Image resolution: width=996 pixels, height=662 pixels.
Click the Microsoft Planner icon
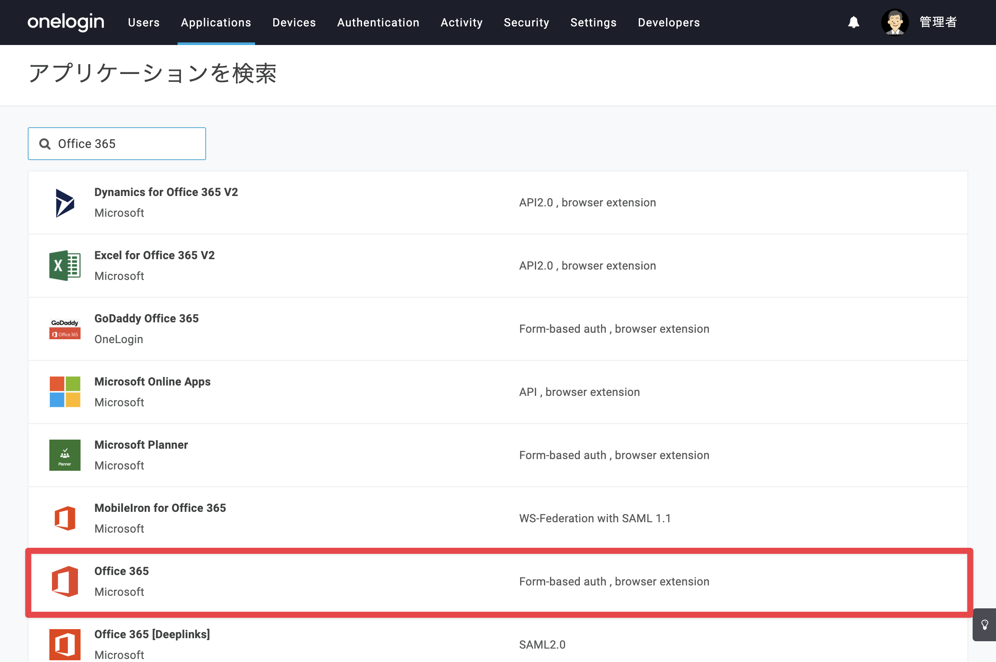click(65, 455)
